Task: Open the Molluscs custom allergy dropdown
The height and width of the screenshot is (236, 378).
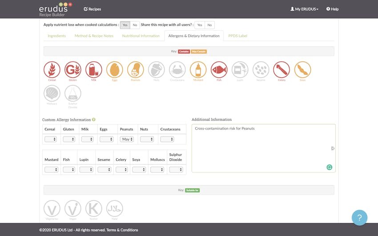Action: pyautogui.click(x=157, y=169)
